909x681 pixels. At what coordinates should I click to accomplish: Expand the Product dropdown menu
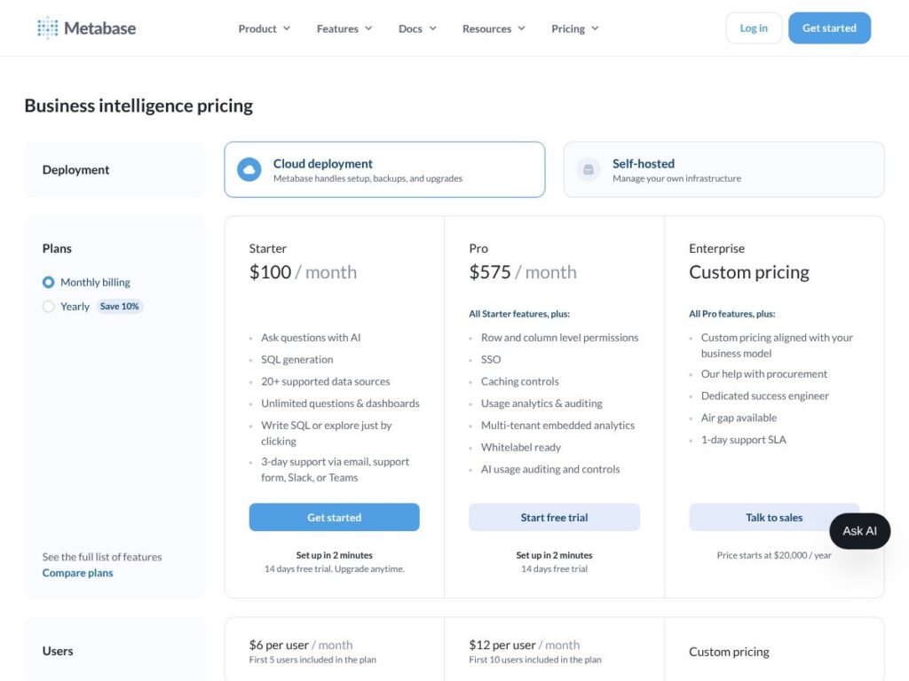point(265,28)
